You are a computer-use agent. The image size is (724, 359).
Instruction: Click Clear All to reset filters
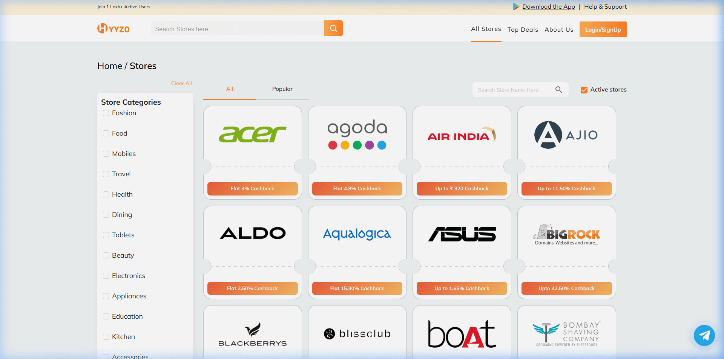tap(181, 83)
